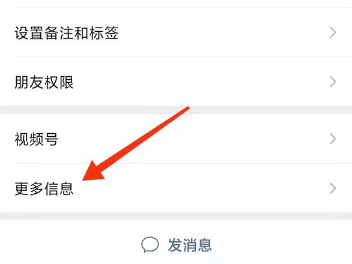The width and height of the screenshot is (352, 264).
Task: Tap the 设置备注和标签 label text
Action: pyautogui.click(x=67, y=33)
